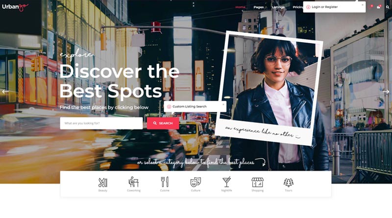Go to the Home menu item
The height and width of the screenshot is (218, 392).
click(240, 7)
